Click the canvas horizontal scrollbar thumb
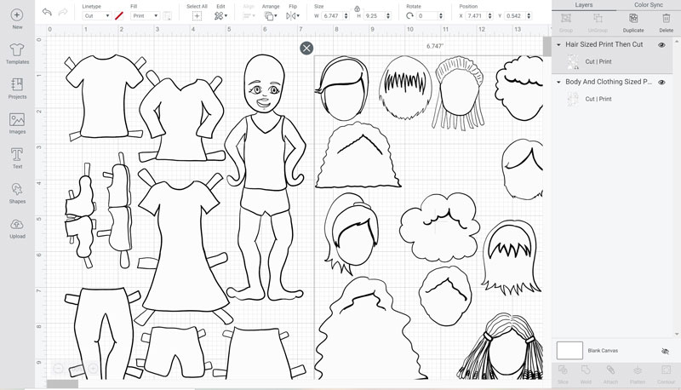 click(x=62, y=384)
